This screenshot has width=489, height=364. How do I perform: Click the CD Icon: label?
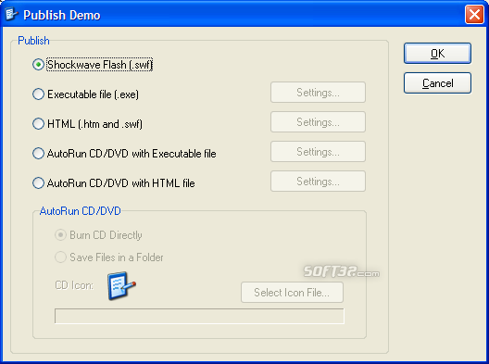[x=74, y=285]
